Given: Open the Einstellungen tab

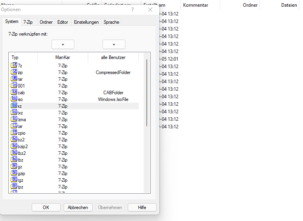Looking at the screenshot, I should pos(86,22).
